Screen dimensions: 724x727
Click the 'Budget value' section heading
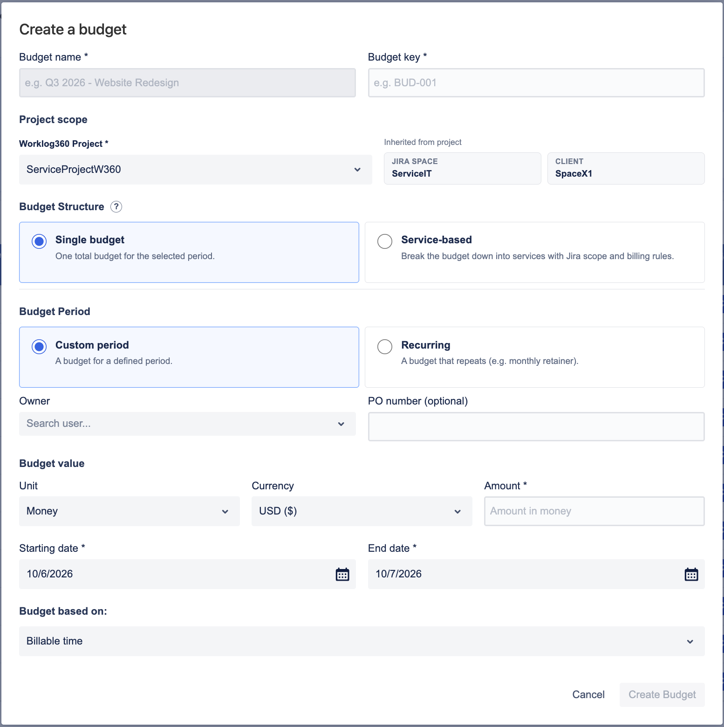52,464
